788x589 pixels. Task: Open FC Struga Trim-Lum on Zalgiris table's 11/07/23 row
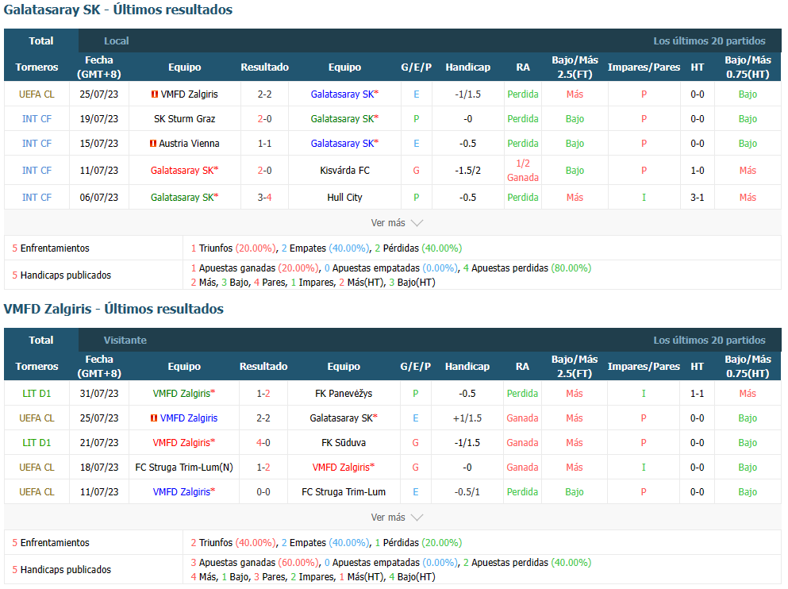(x=344, y=492)
